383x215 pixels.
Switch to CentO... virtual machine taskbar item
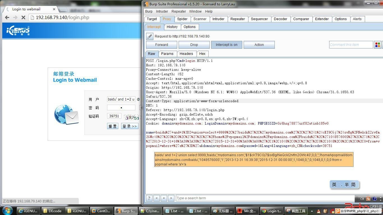click(101, 211)
